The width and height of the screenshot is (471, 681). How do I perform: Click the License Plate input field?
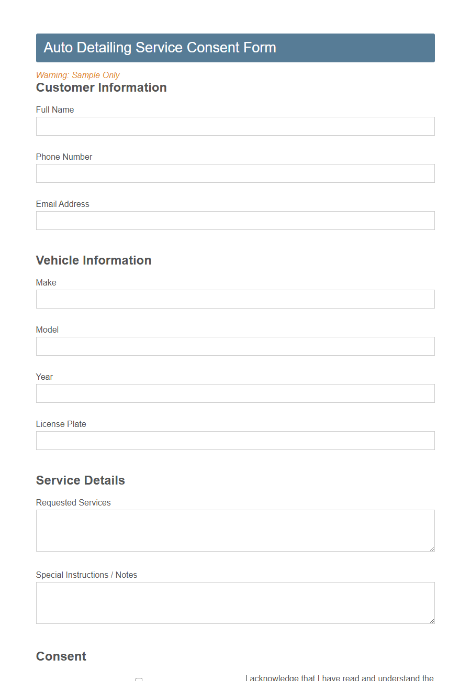235,441
